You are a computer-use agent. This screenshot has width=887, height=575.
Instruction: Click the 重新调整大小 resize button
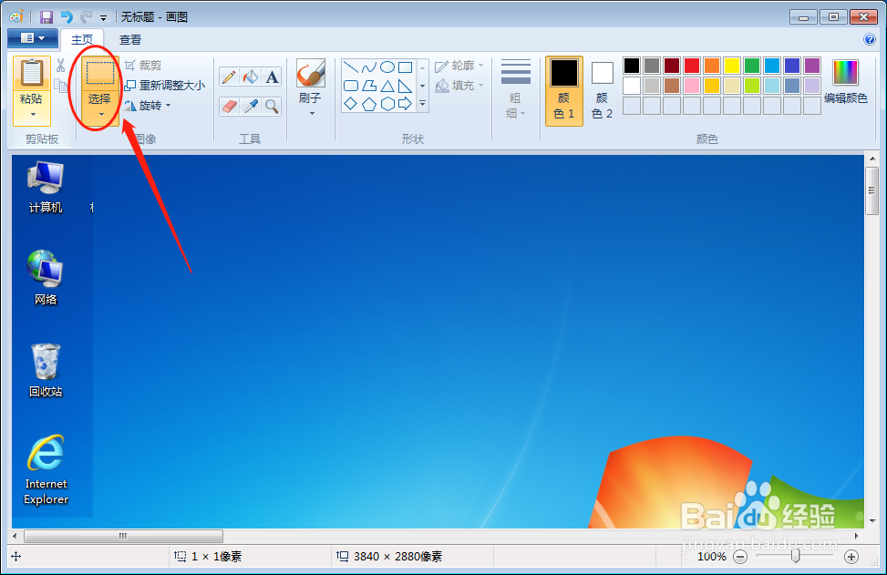165,86
